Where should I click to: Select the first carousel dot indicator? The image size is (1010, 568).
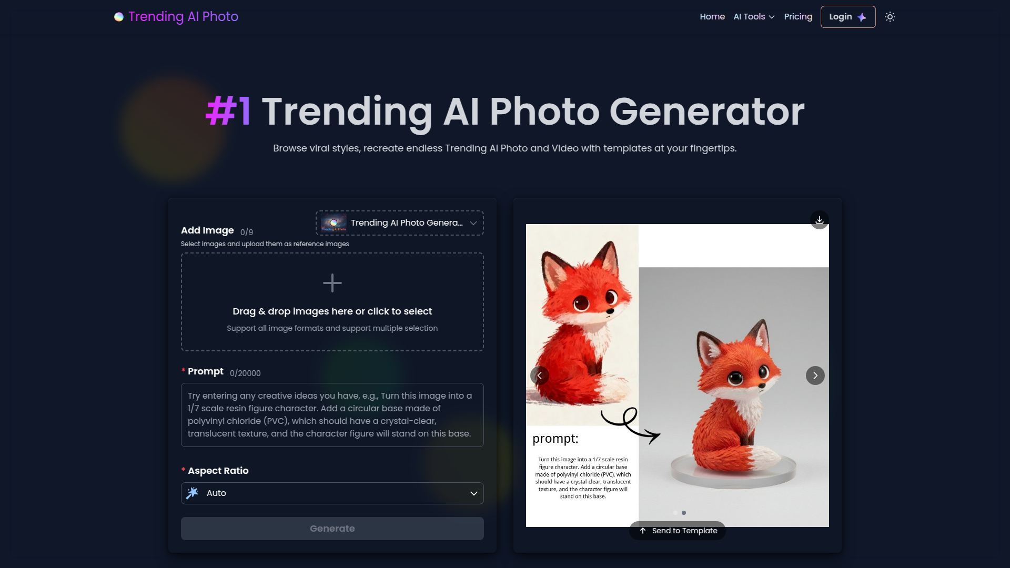tap(675, 513)
